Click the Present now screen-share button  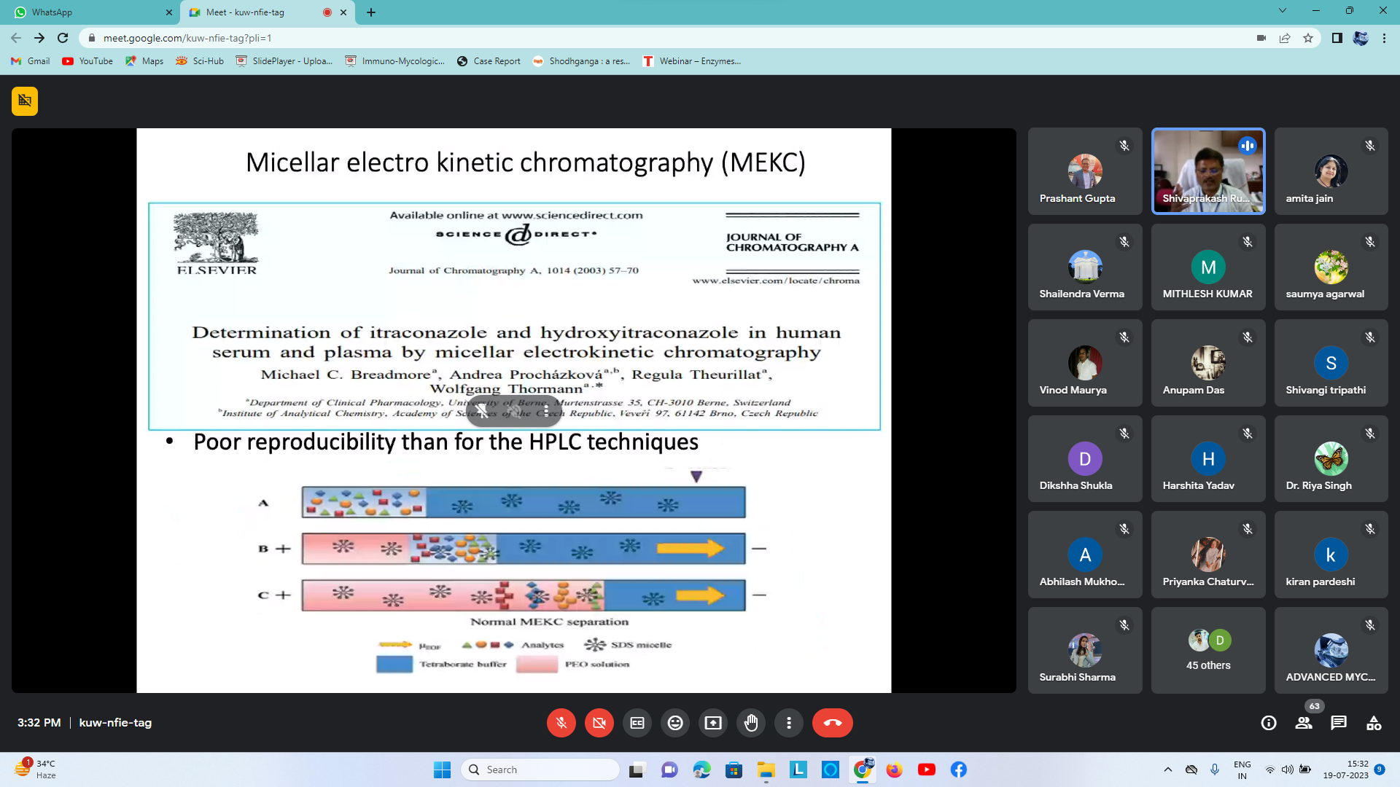point(713,723)
